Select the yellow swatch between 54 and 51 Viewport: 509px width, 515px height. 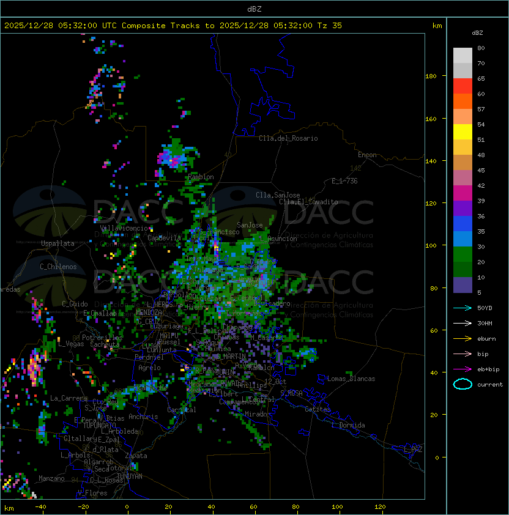click(463, 132)
